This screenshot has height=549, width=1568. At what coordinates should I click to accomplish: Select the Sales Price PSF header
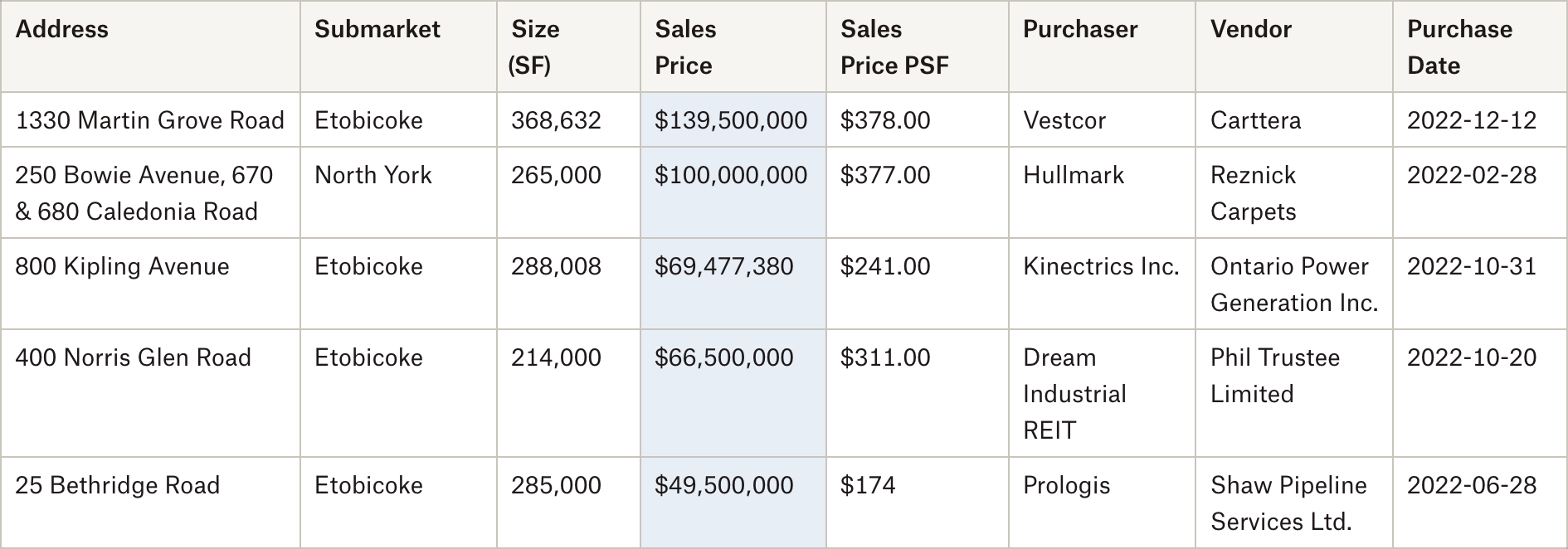click(x=918, y=46)
